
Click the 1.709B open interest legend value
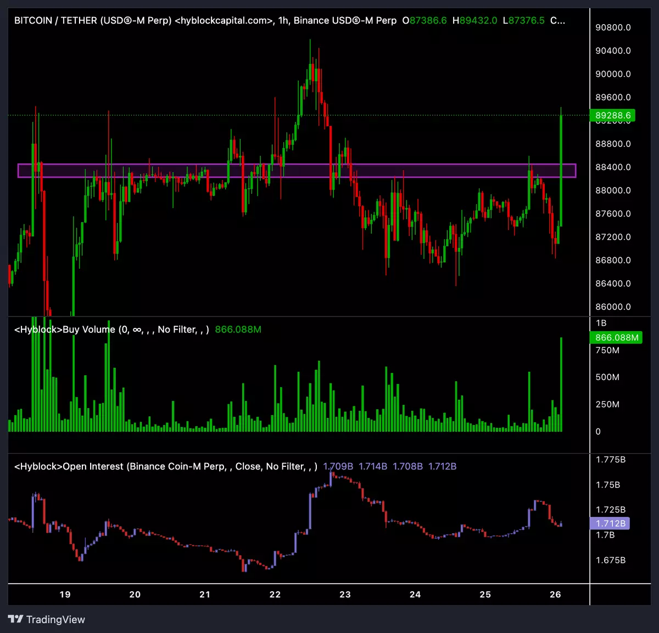(x=338, y=466)
